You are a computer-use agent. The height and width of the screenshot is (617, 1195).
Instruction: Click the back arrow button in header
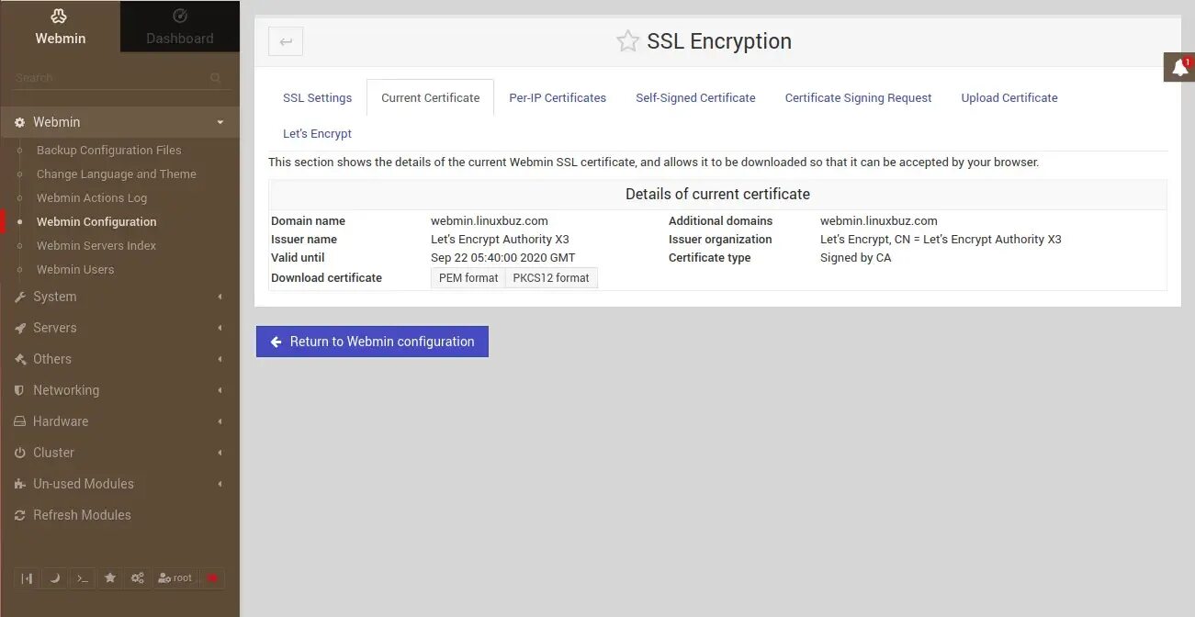[x=286, y=41]
